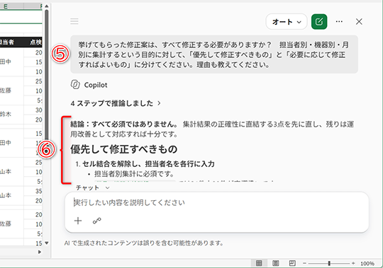383x268 pixels.
Task: Click the 100% zoom level label
Action: [367, 263]
